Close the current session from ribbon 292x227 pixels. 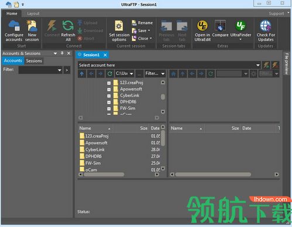tap(140, 39)
